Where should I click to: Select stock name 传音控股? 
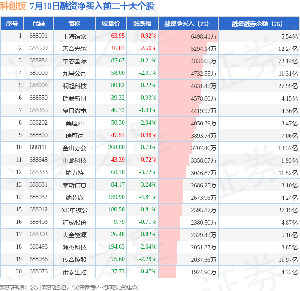[75, 260]
